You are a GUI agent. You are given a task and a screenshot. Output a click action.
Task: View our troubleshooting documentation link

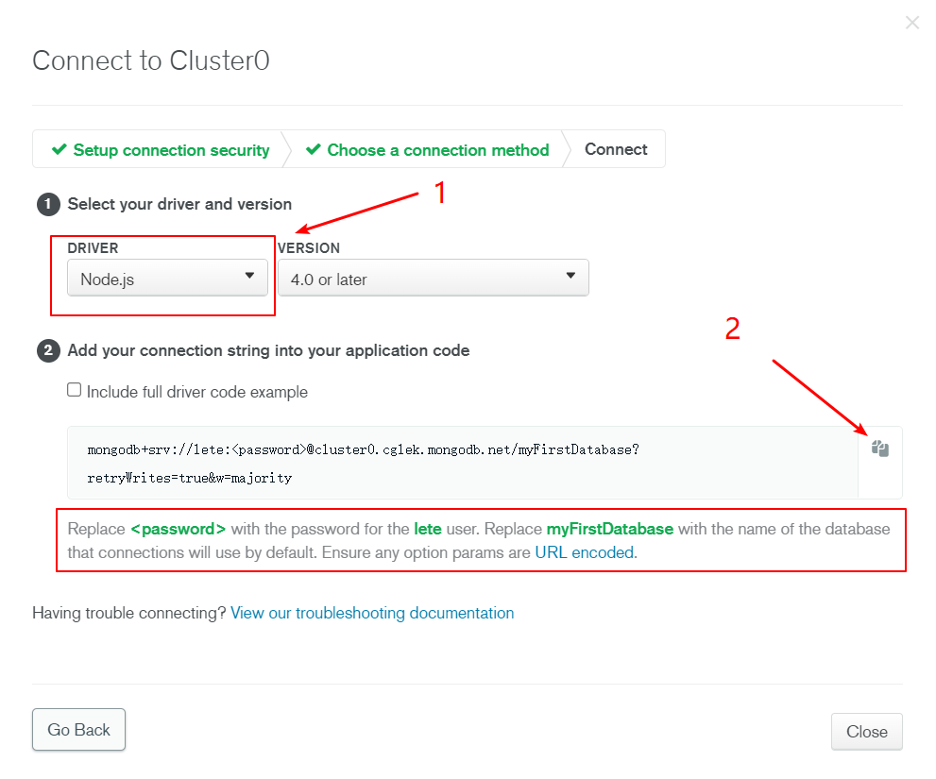click(x=372, y=613)
